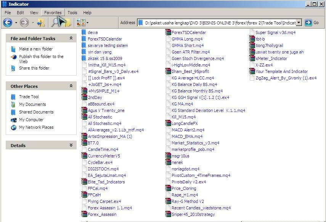
Task: Open My Computer link
Action: coord(31,120)
